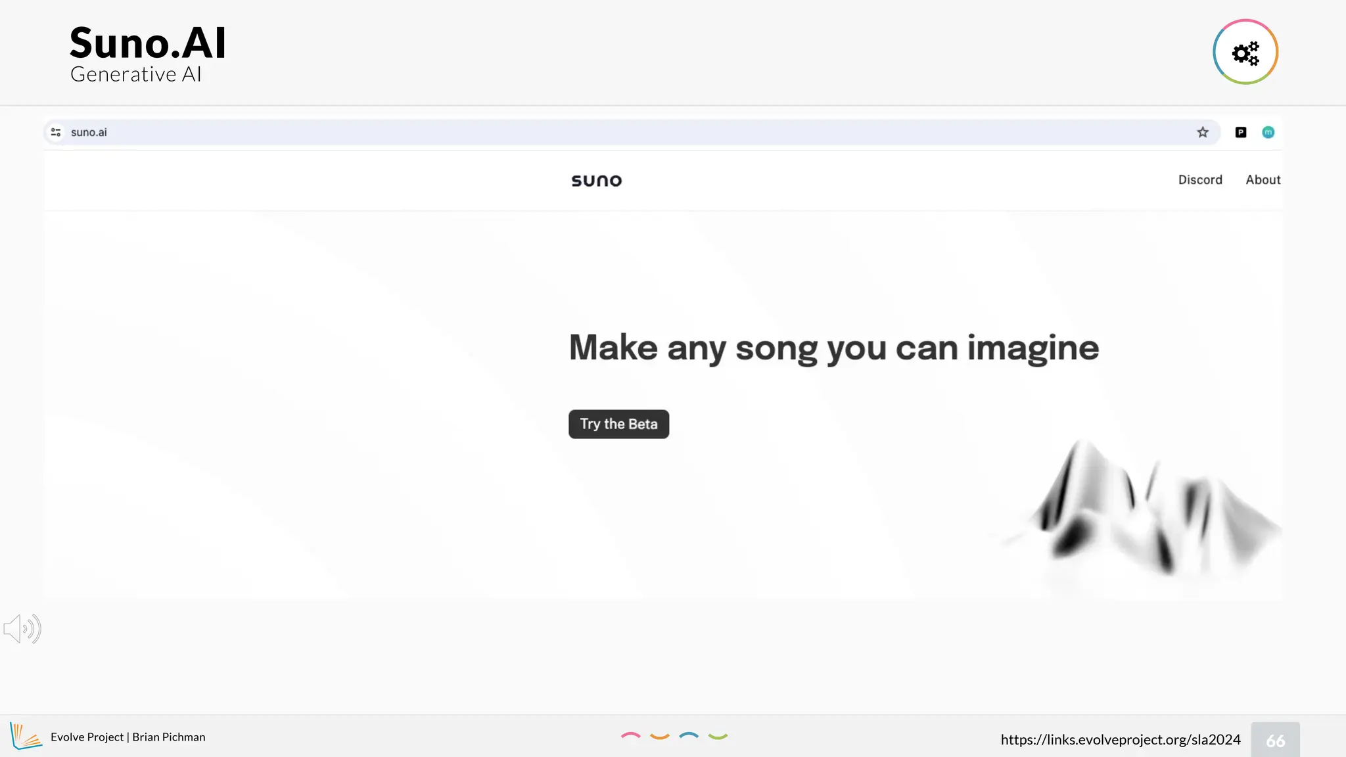Play audio via the speaker icon
This screenshot has height=757, width=1346.
[x=22, y=629]
